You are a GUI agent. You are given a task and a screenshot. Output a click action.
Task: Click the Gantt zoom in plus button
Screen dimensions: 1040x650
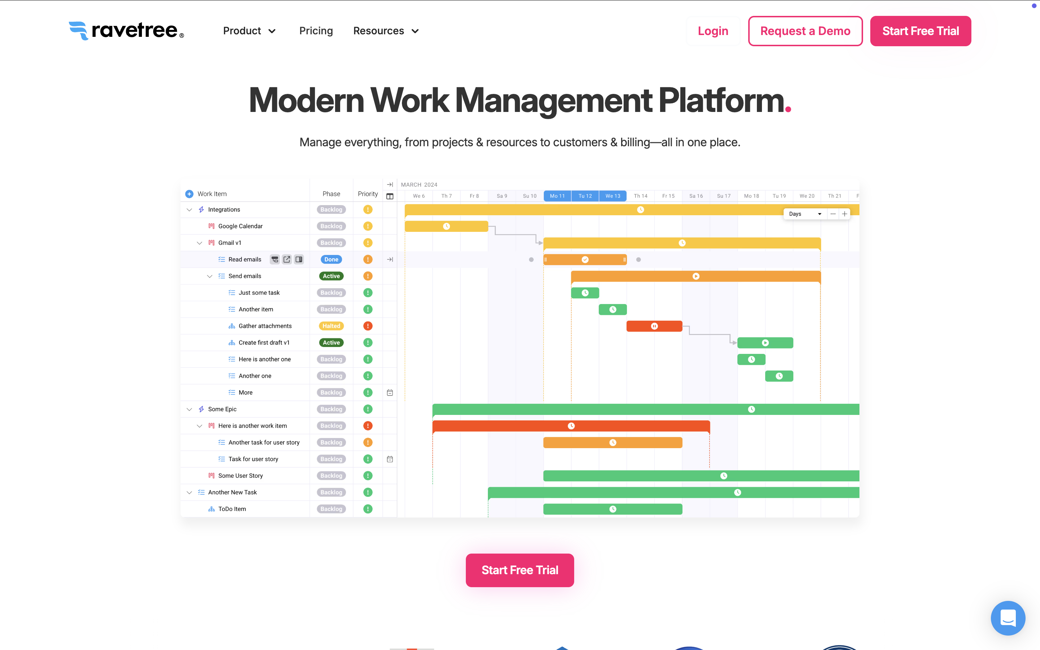(x=845, y=214)
